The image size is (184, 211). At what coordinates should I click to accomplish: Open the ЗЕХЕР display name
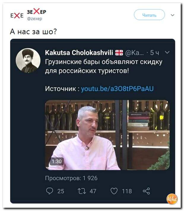click(x=37, y=12)
